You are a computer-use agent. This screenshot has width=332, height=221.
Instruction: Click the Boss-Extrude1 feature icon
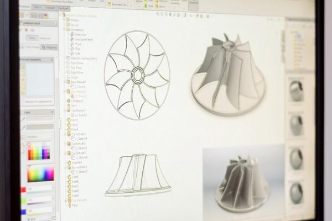pyautogui.click(x=68, y=82)
